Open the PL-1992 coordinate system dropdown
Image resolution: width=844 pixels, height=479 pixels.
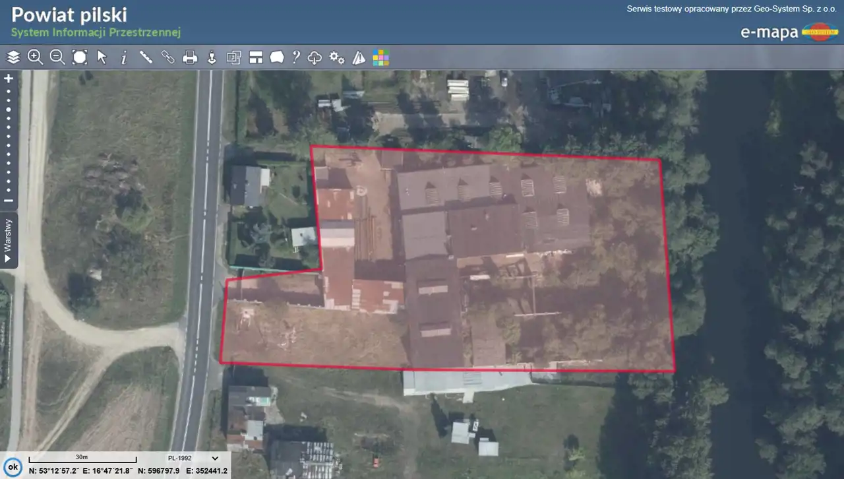[193, 458]
